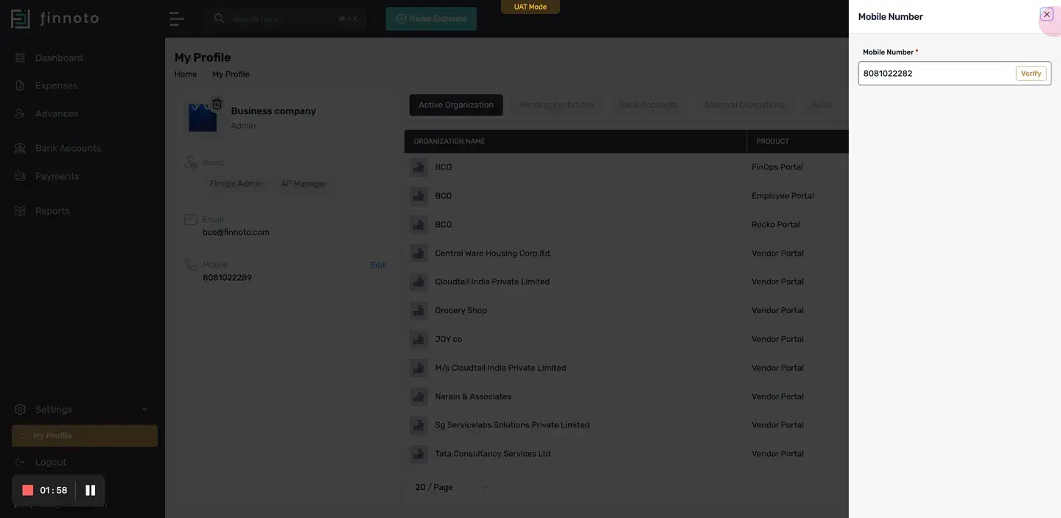Click the Home breadcrumb link
This screenshot has width=1061, height=518.
point(186,74)
